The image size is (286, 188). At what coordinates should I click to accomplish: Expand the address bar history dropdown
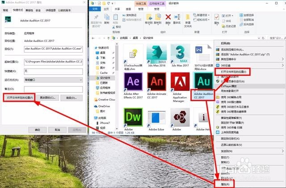pyautogui.click(x=259, y=38)
